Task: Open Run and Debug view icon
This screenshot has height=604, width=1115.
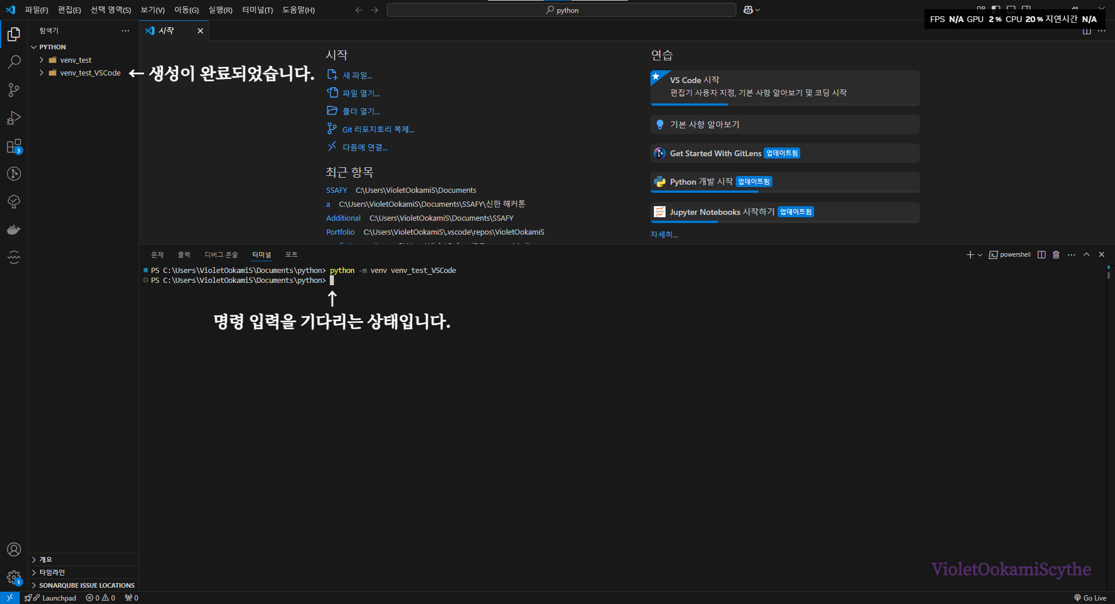Action: coord(14,118)
